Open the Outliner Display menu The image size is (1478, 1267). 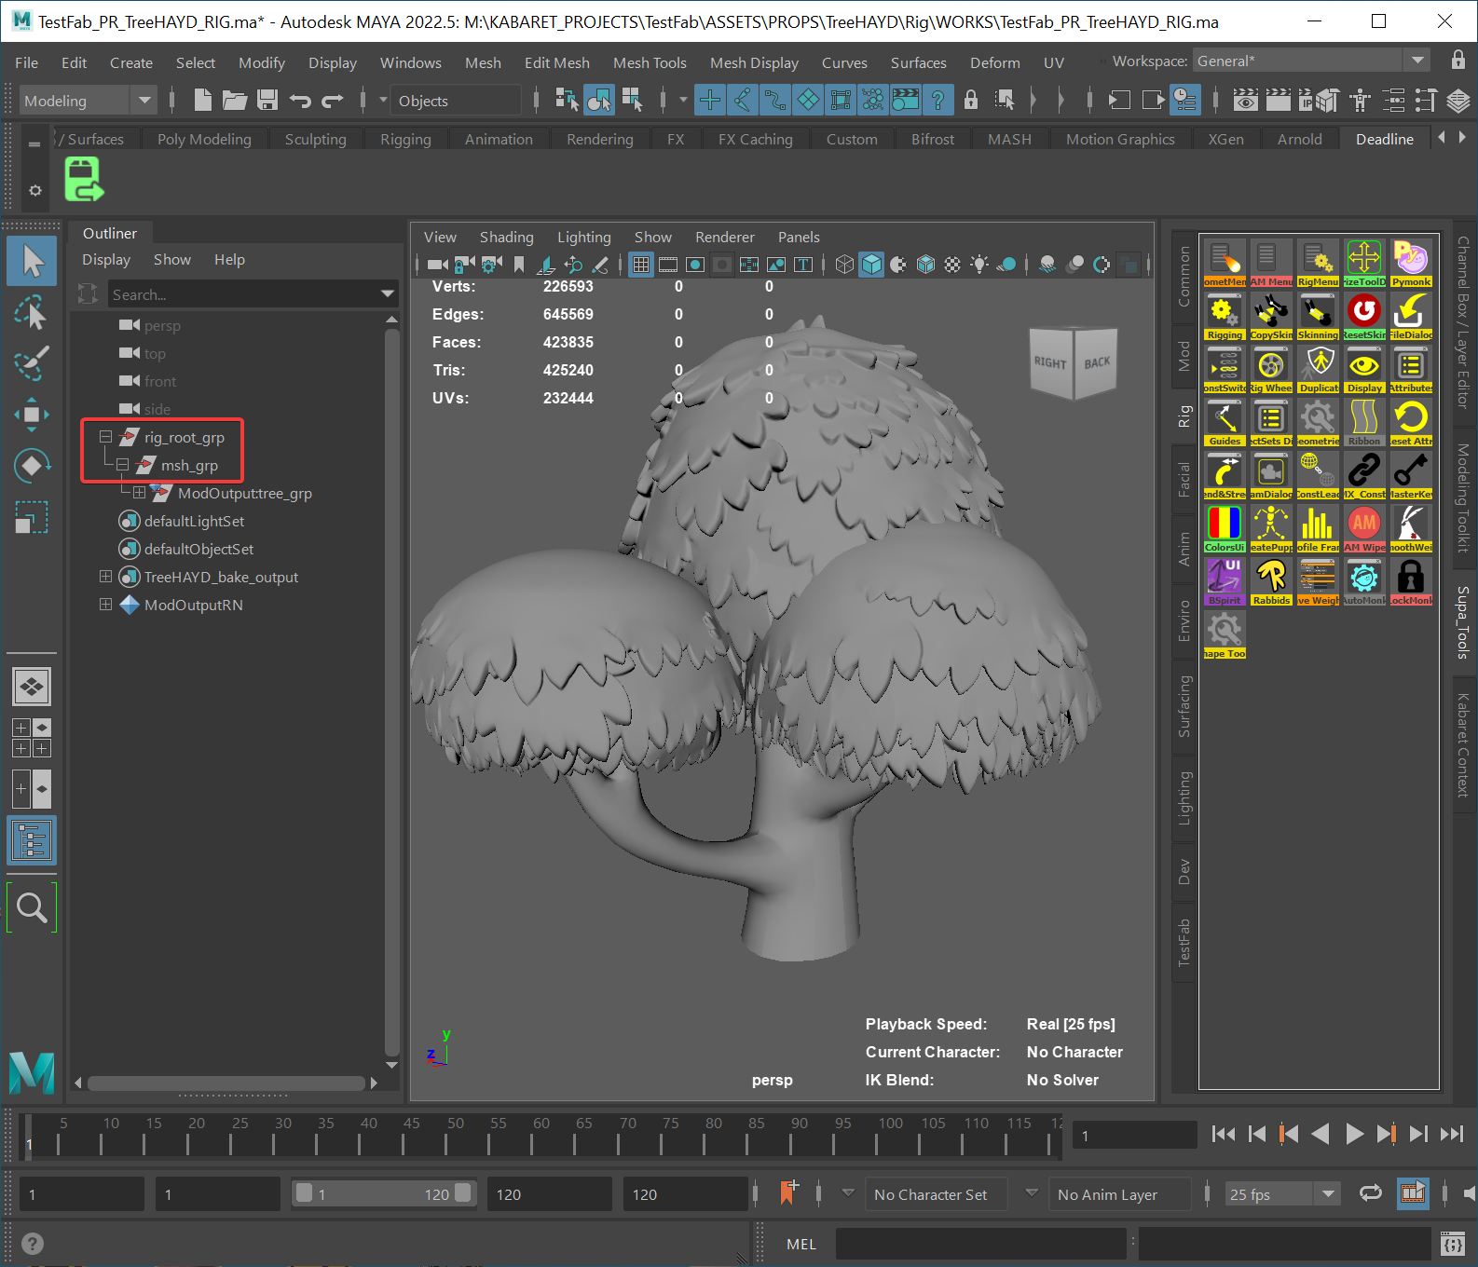tap(106, 259)
